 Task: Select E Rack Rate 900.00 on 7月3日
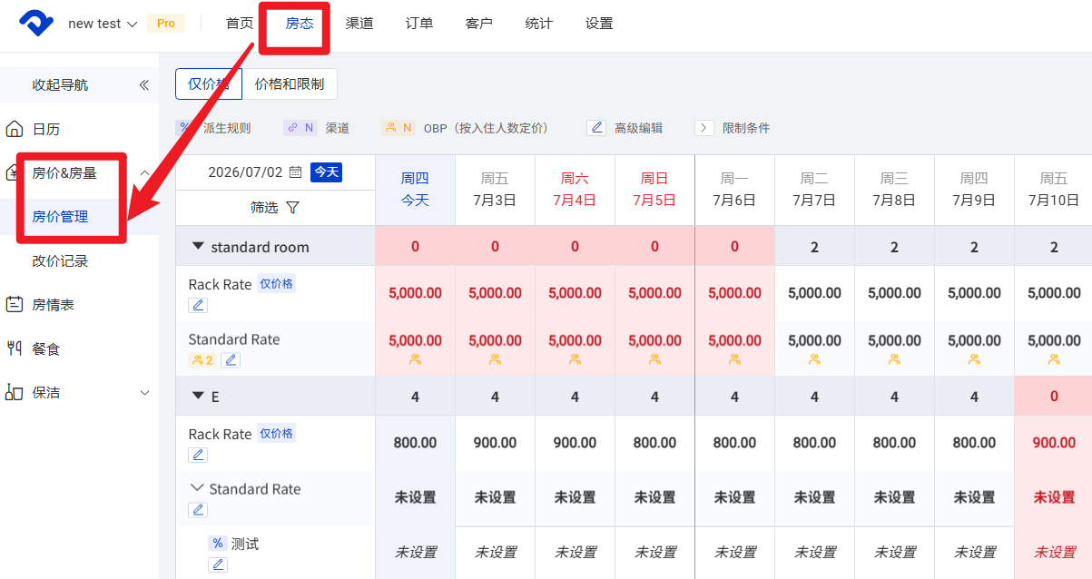click(495, 443)
